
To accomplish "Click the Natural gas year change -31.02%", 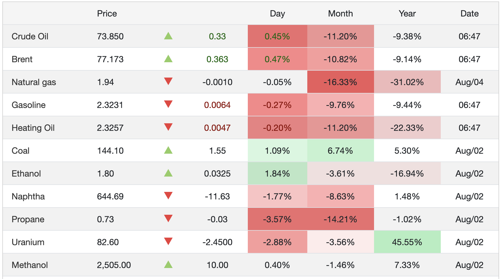I will coord(407,82).
